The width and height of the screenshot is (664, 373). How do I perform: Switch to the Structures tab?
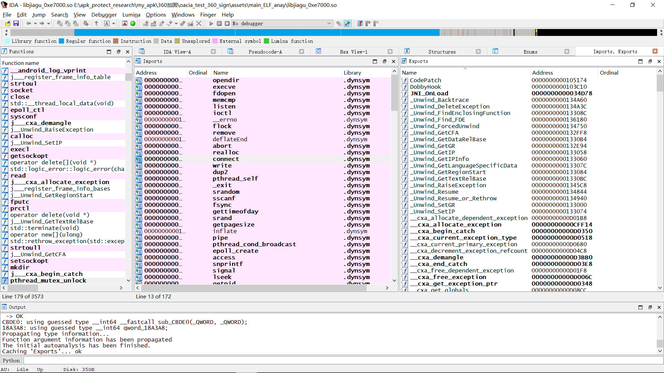[442, 52]
